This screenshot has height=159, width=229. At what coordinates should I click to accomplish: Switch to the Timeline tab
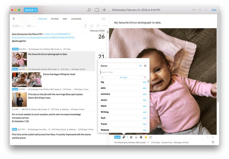pos(42,19)
